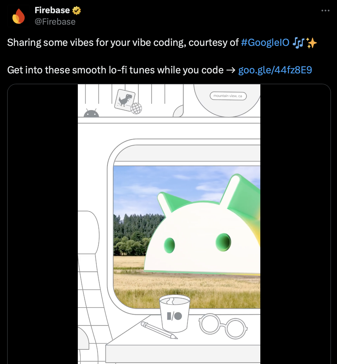This screenshot has height=364, width=337.
Task: Click the I/O logo on coffee cup
Action: click(175, 316)
